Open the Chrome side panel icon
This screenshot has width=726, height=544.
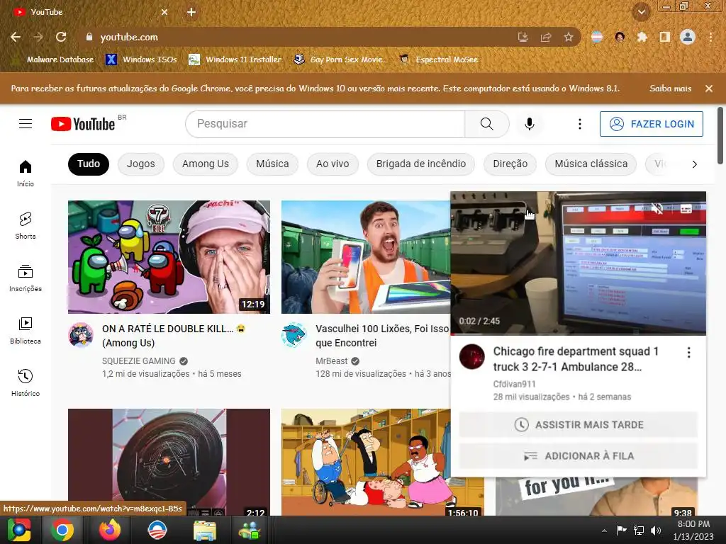click(x=665, y=37)
